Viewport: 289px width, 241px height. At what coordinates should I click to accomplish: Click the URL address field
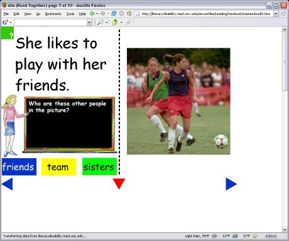click(204, 14)
